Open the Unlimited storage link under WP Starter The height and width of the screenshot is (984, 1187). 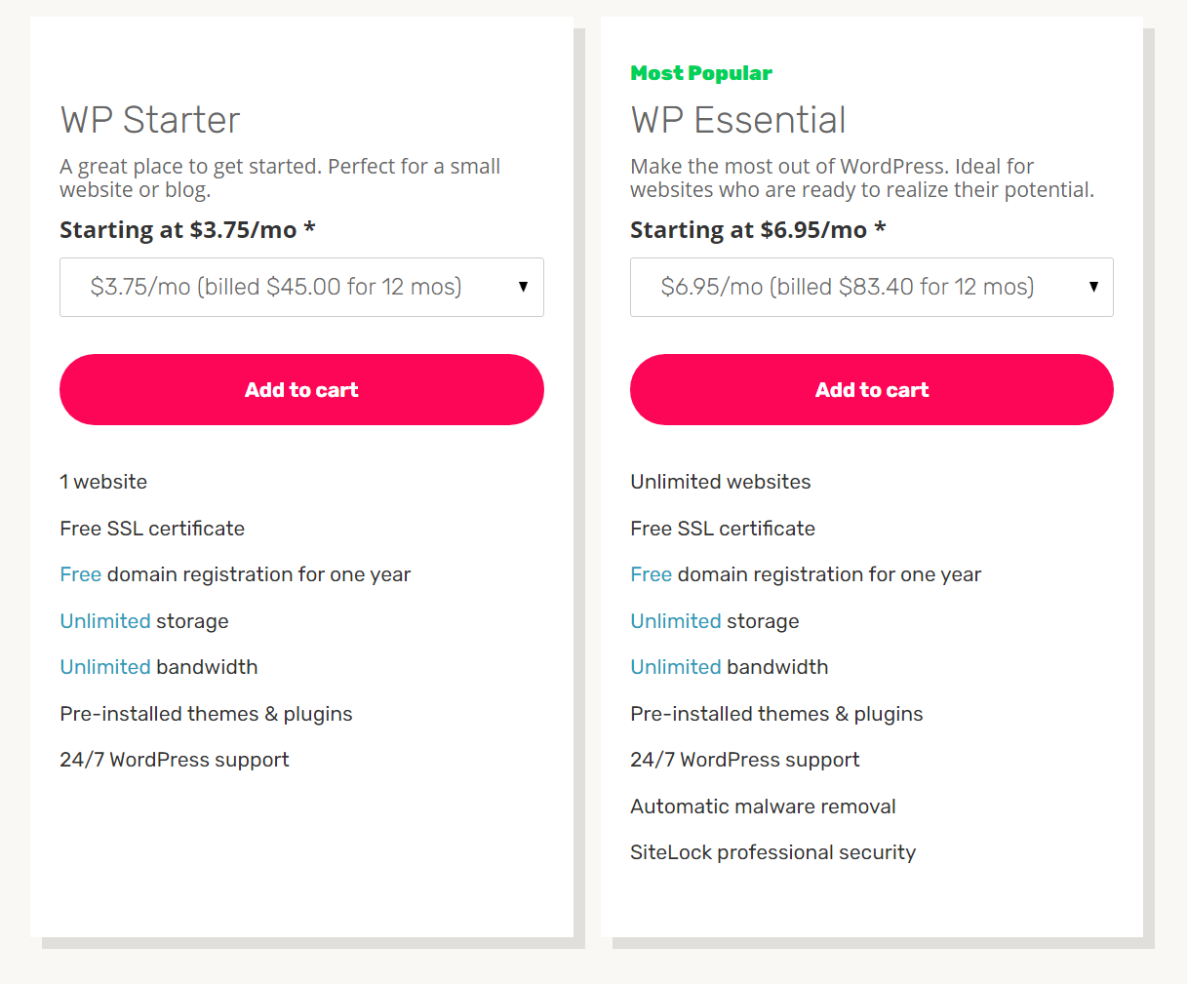[x=105, y=620]
